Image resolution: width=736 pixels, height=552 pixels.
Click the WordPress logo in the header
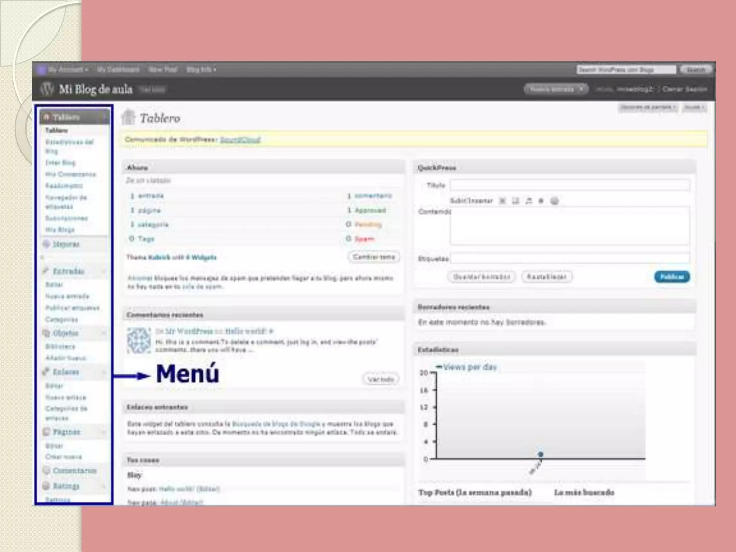(47, 89)
